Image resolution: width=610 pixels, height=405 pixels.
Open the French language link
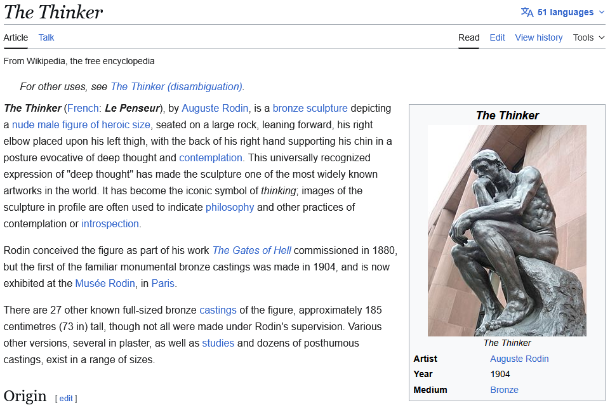click(x=83, y=108)
